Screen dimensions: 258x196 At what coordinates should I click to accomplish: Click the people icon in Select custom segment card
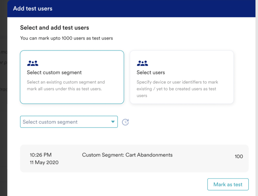pyautogui.click(x=33, y=63)
